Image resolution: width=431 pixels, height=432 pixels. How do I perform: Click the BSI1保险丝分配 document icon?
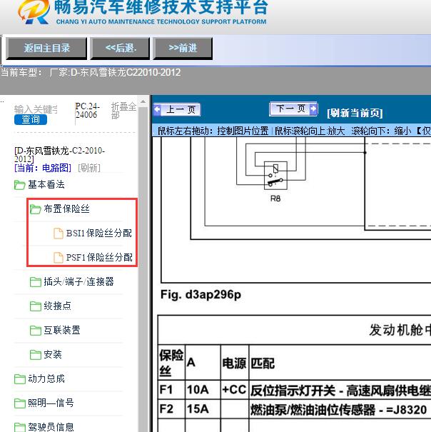click(x=58, y=233)
